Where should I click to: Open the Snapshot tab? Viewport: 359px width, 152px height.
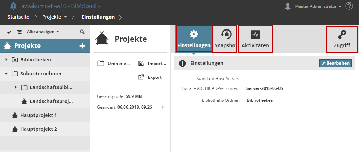click(x=225, y=39)
